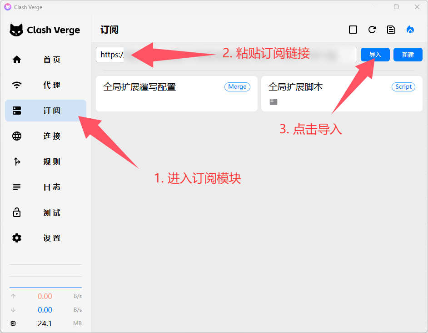Open the 日志 logs page
Screen dimensions: 428x333
45,187
